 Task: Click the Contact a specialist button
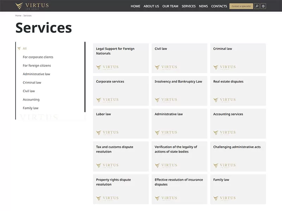point(241,6)
